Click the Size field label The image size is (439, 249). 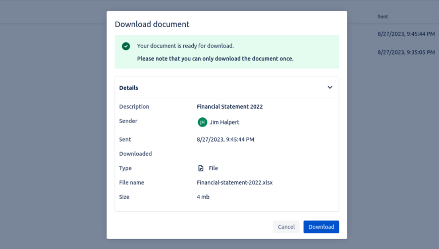[124, 197]
